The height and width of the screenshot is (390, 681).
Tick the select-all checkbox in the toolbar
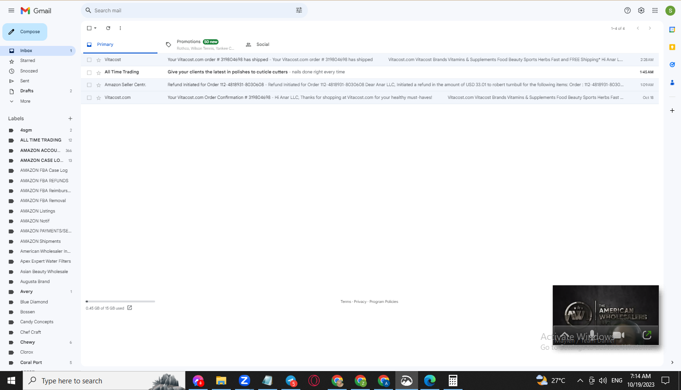[89, 28]
